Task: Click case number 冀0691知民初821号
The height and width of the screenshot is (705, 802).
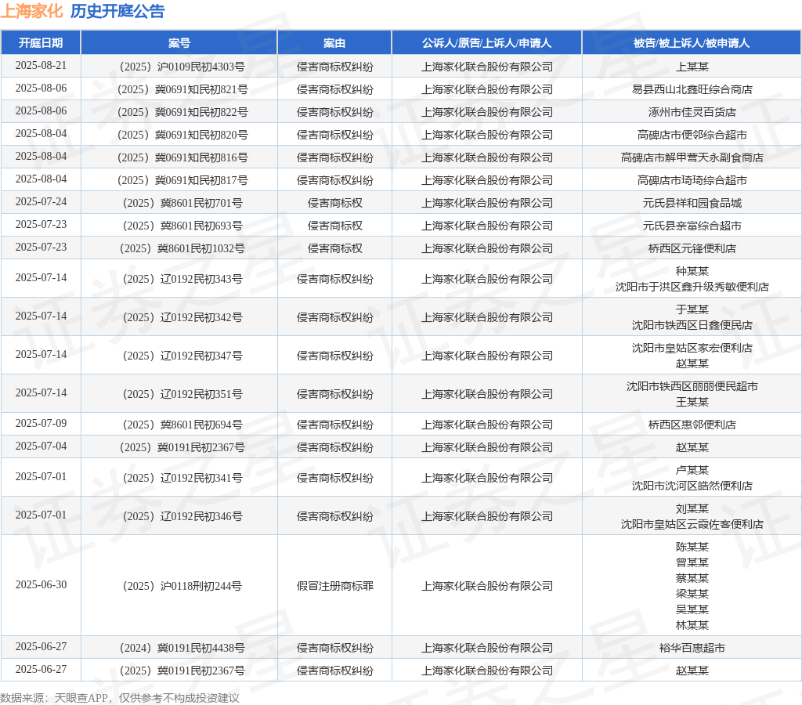Action: click(x=182, y=89)
